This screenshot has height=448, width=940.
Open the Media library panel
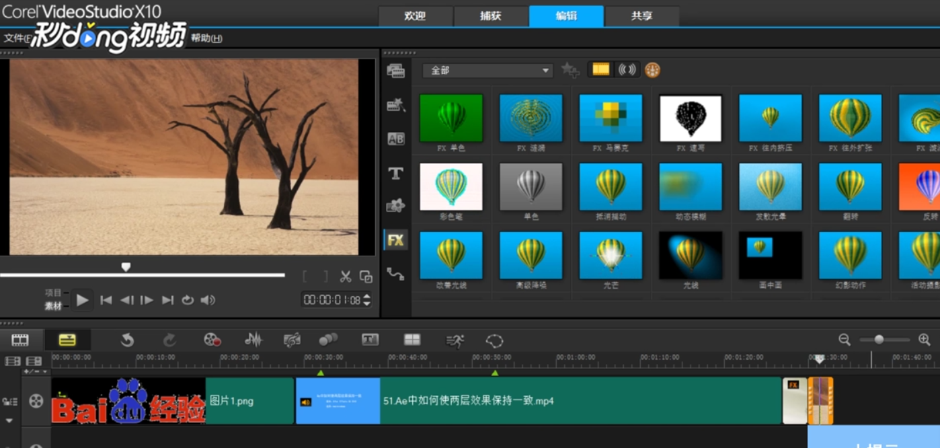tap(396, 70)
